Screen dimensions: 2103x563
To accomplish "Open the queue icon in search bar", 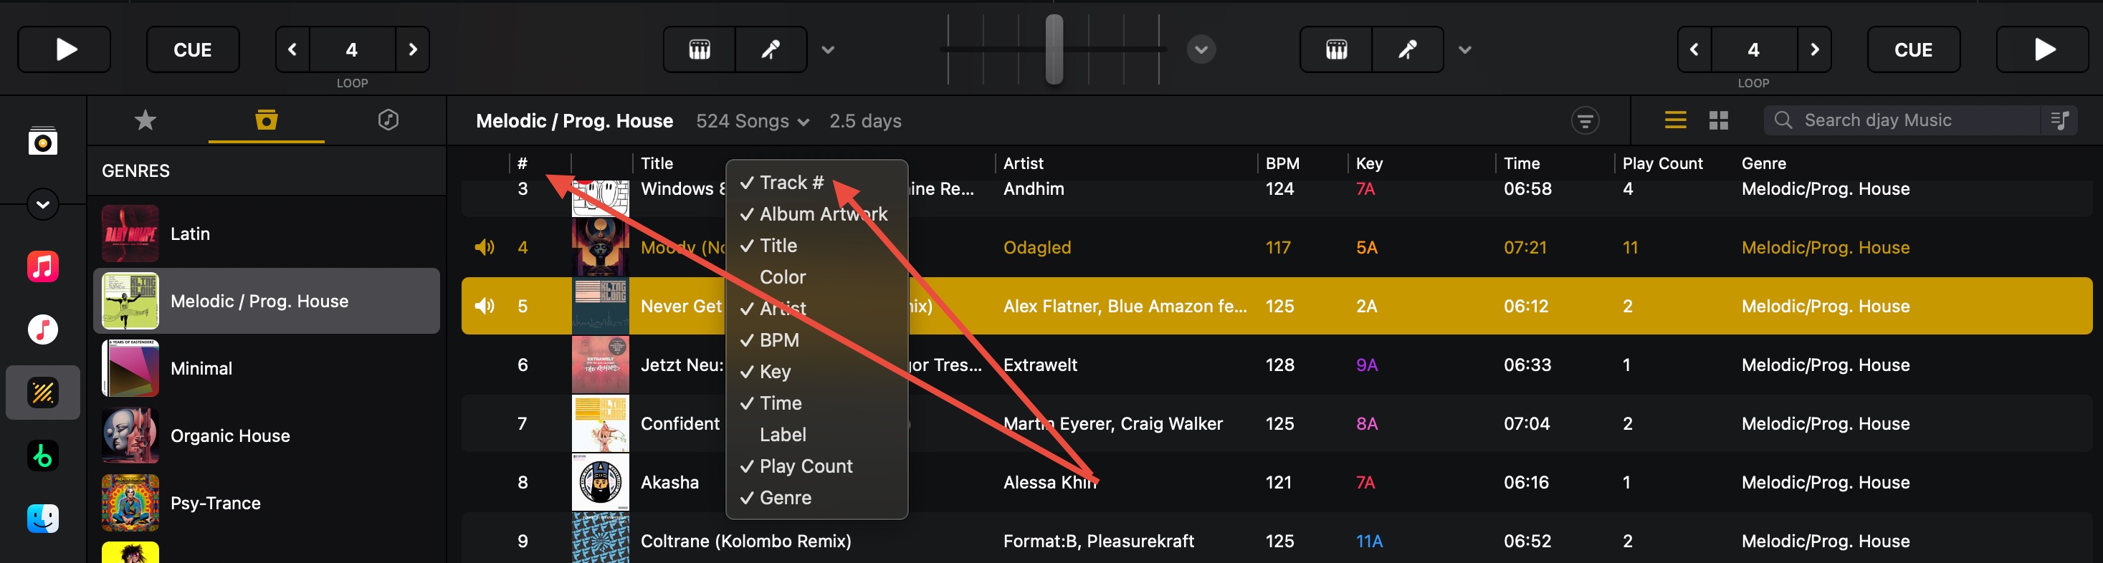I will [2060, 121].
